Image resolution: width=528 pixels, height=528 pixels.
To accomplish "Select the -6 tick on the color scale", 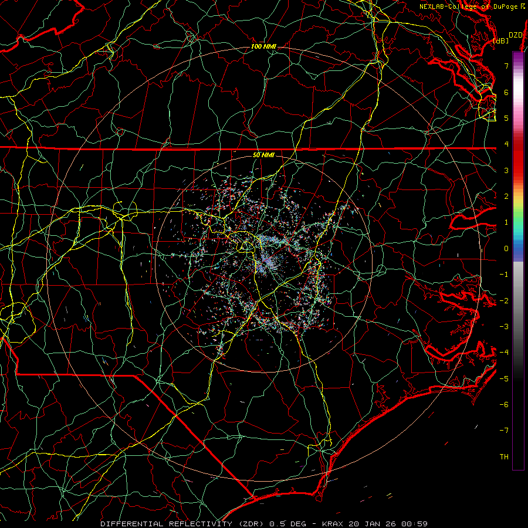I will point(504,404).
